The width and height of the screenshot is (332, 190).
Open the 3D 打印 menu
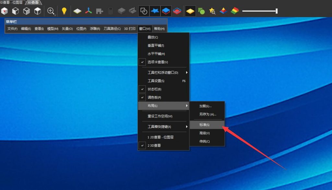(130, 29)
